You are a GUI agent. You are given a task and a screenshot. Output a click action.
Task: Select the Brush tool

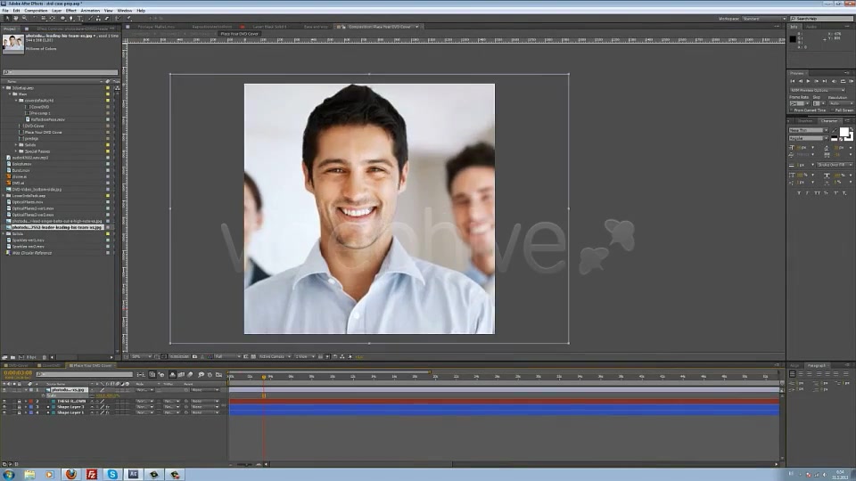pos(90,18)
